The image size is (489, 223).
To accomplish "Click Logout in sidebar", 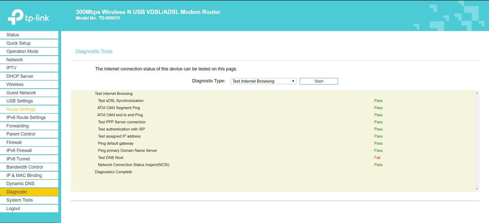I will [29, 208].
